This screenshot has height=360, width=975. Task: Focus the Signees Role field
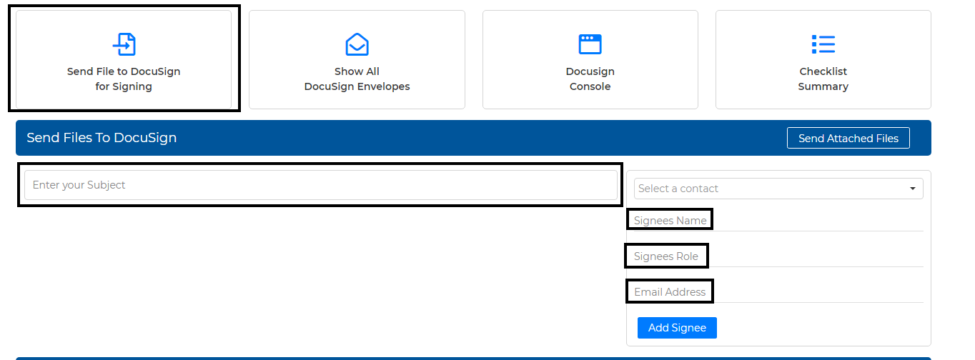[778, 256]
